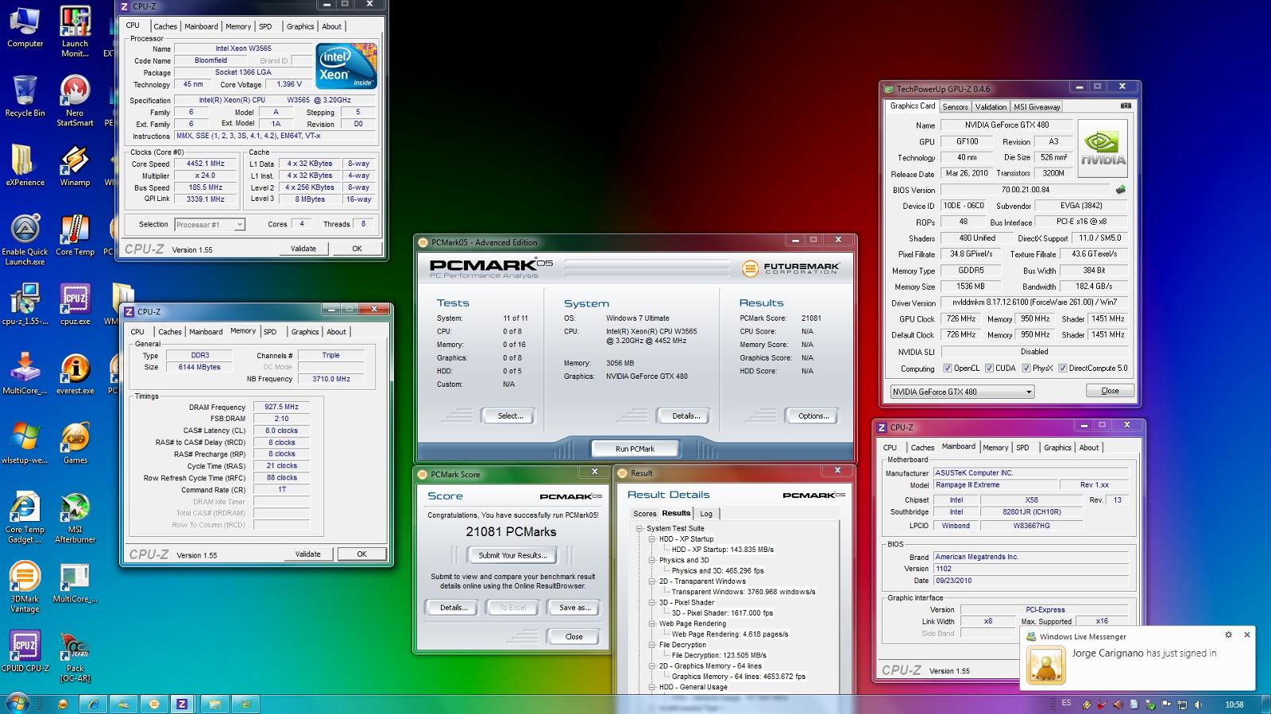The height and width of the screenshot is (714, 1271).
Task: Open Messenger notification options wrench icon
Action: 1228,635
